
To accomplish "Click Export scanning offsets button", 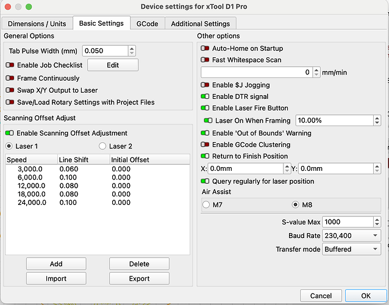I will [139, 278].
